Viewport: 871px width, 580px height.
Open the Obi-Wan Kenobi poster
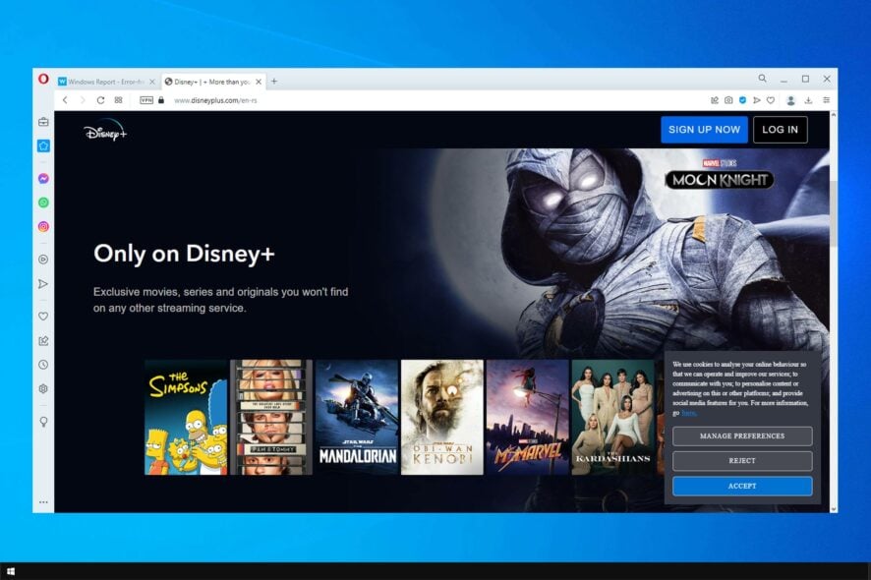point(442,417)
